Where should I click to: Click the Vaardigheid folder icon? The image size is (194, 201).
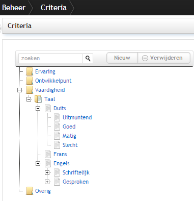coord(30,90)
